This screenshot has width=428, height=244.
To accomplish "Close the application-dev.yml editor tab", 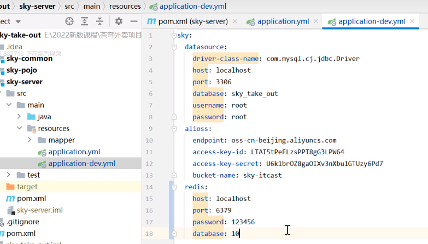I will pyautogui.click(x=413, y=22).
